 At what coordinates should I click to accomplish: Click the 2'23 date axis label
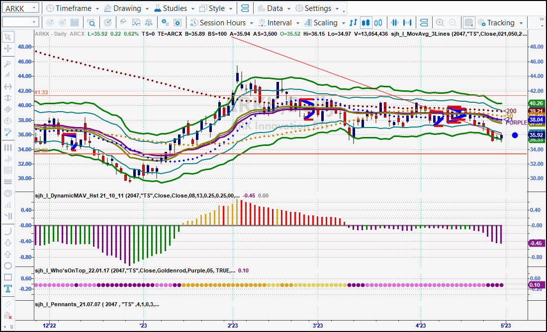coord(233,326)
